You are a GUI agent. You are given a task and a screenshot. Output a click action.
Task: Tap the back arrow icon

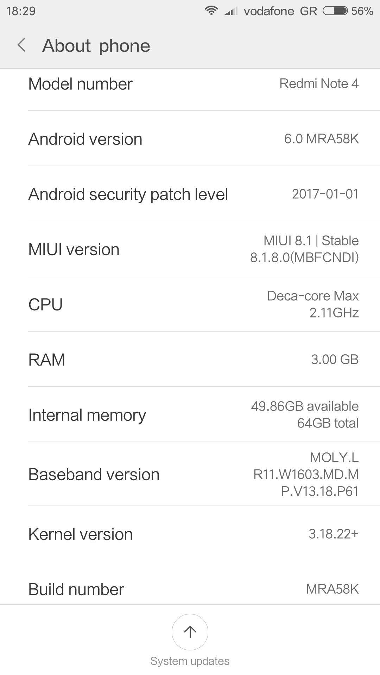22,45
